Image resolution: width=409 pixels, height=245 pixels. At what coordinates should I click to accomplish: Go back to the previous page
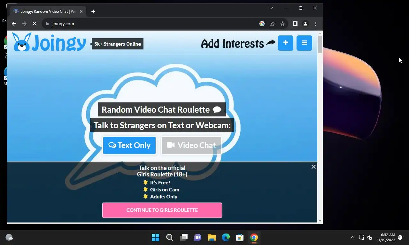[x=14, y=24]
